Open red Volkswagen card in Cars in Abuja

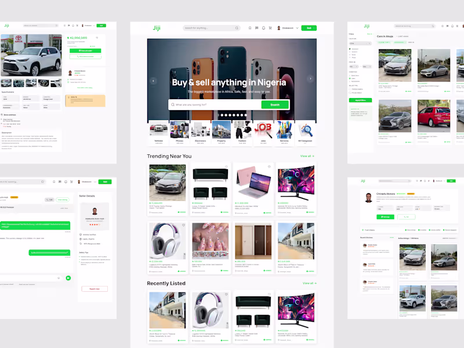[434, 122]
